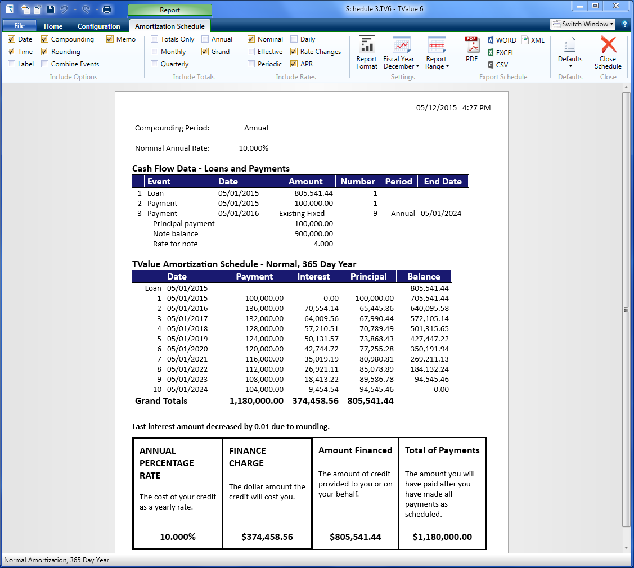Expand the redo history dropdown arrow
Screen dimensions: 634x568
click(x=97, y=10)
